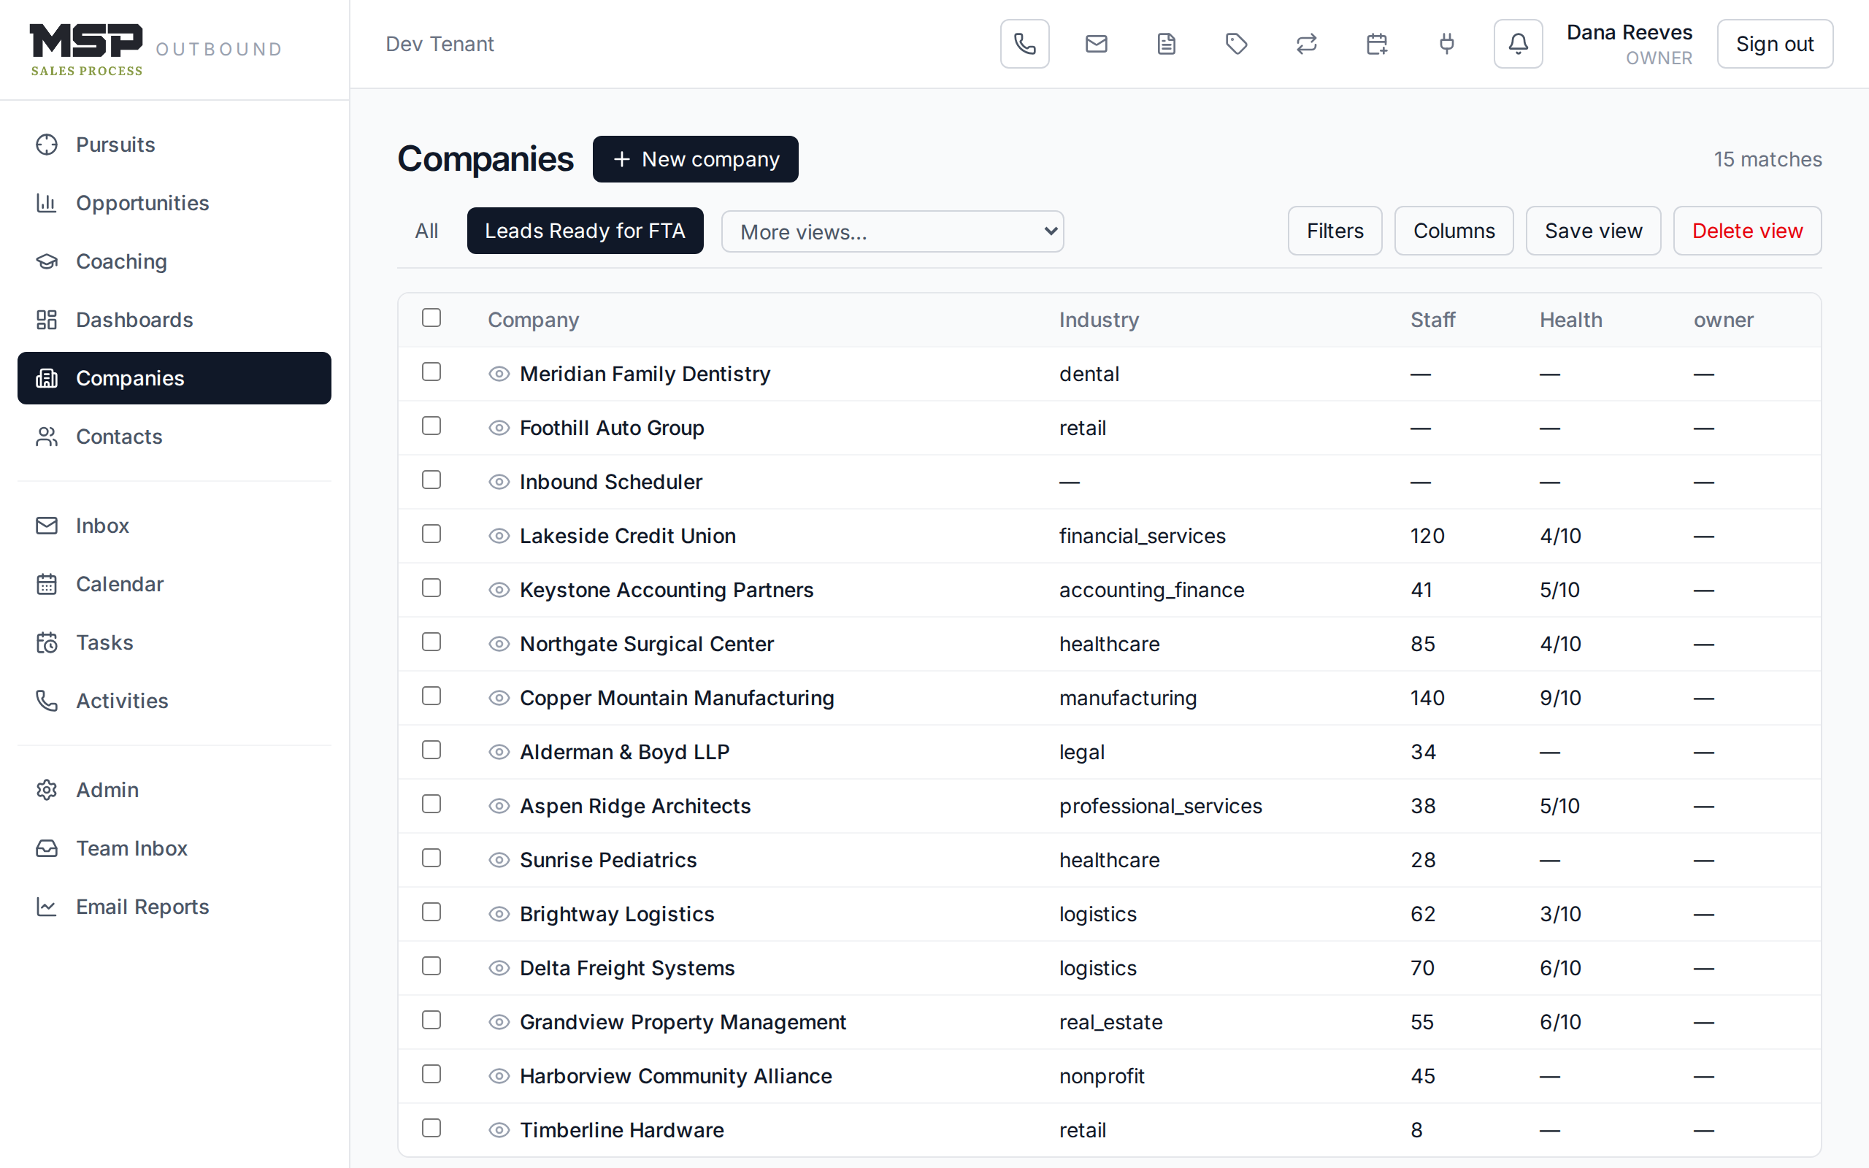The height and width of the screenshot is (1168, 1869).
Task: Click the plug integrations icon in header
Action: pos(1447,44)
